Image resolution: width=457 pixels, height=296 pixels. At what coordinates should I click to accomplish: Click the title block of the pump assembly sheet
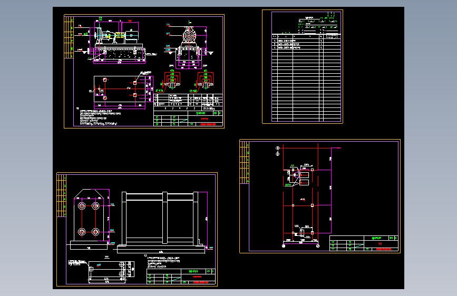click(x=188, y=110)
